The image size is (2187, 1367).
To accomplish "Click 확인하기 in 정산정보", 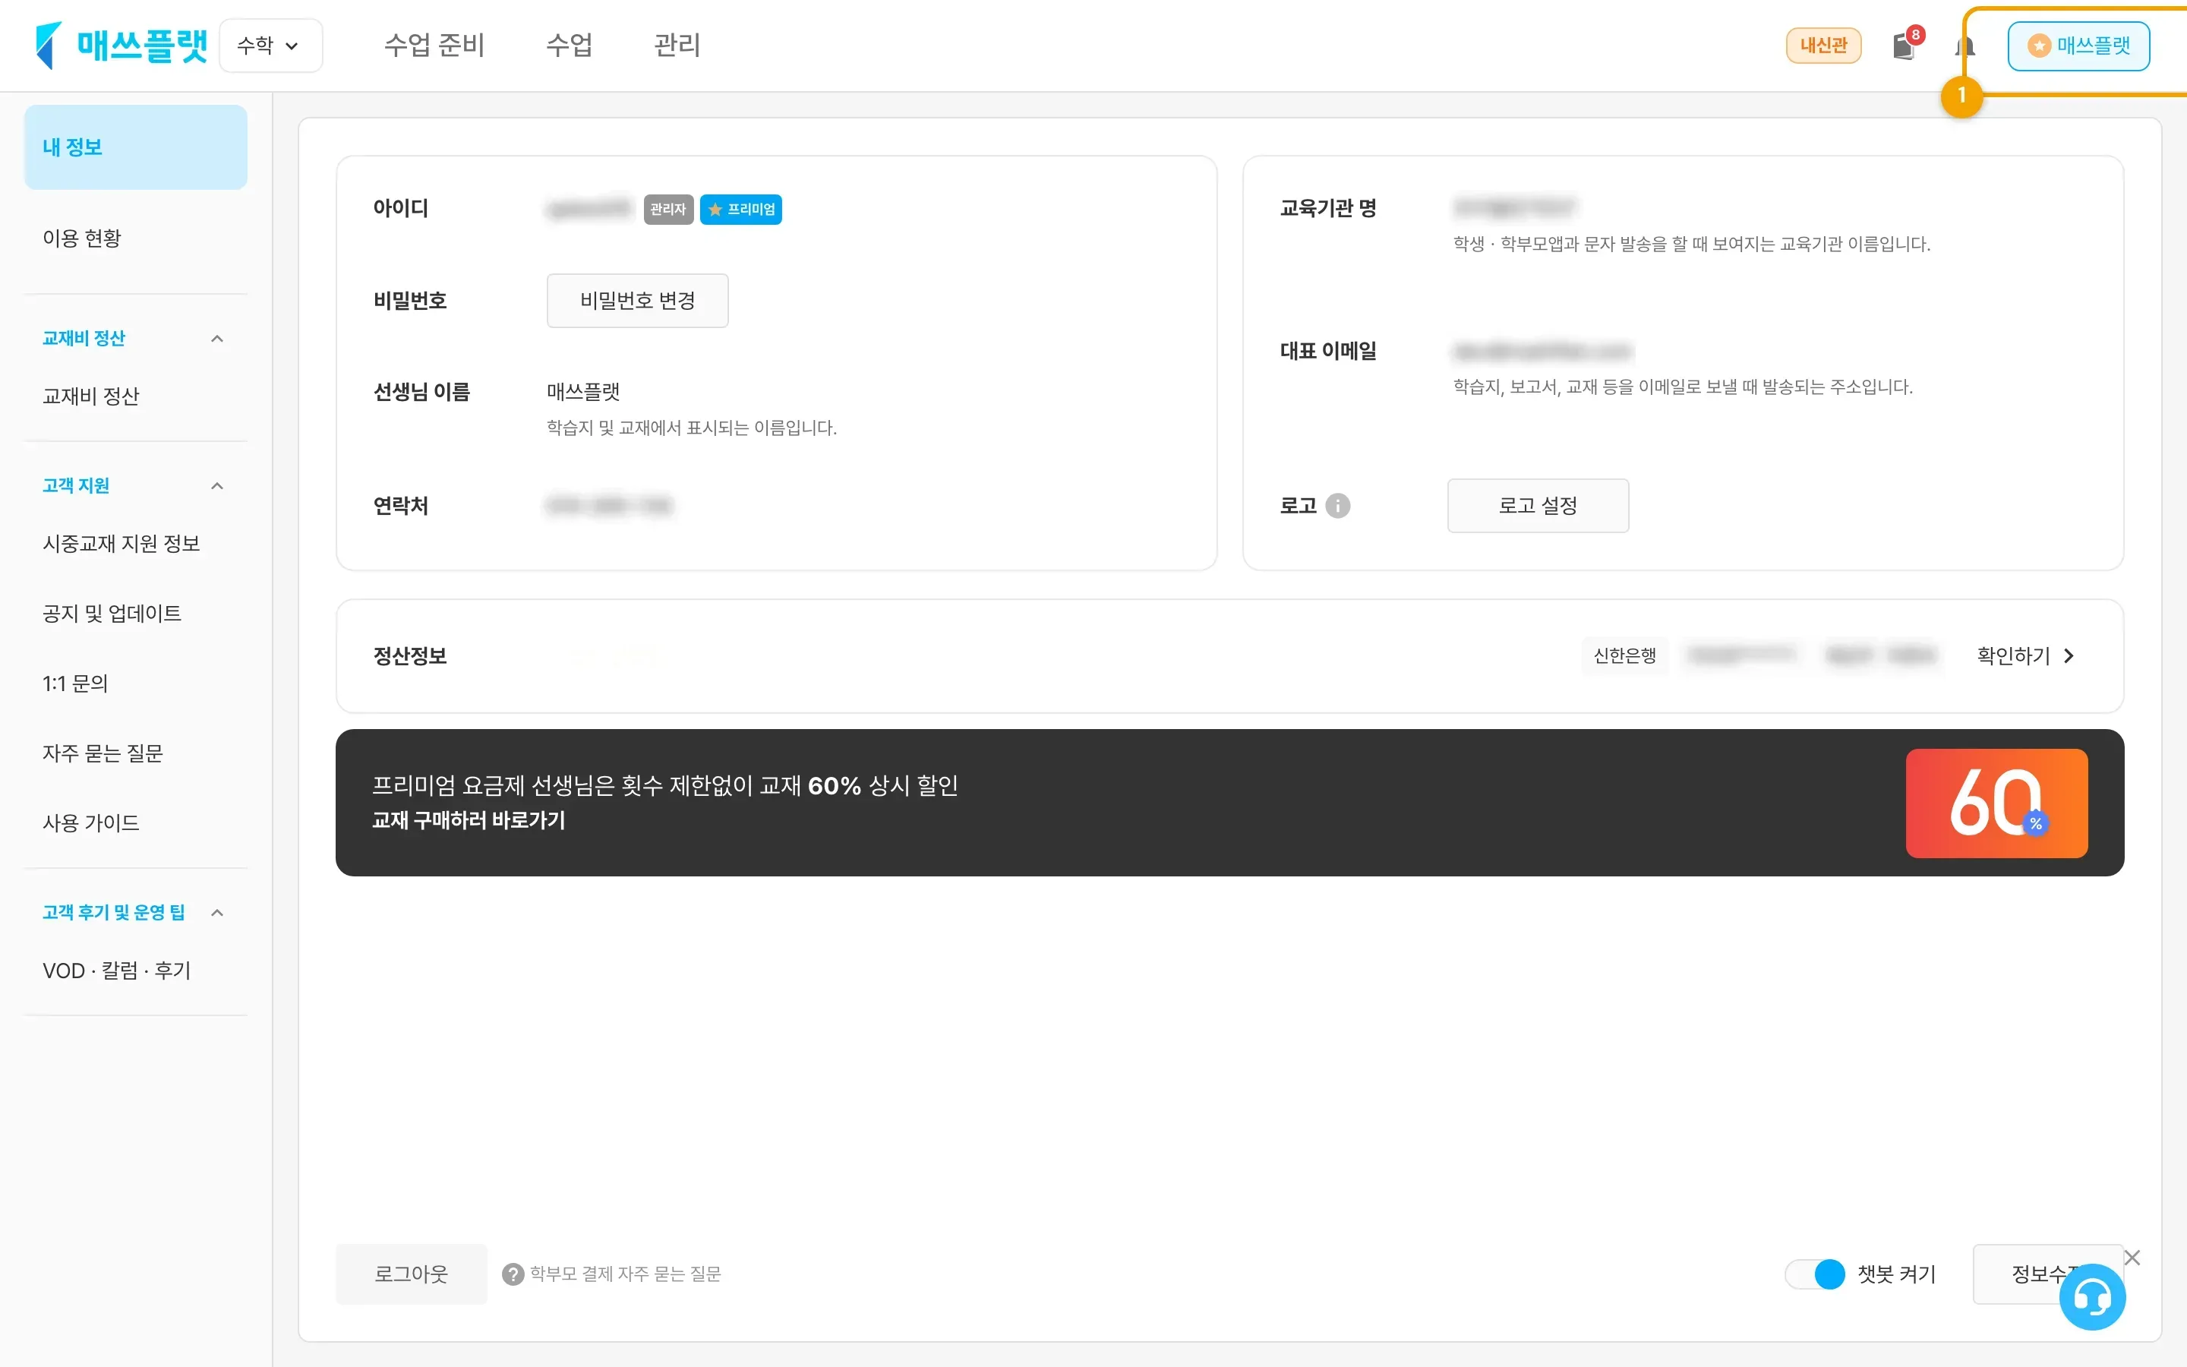I will pyautogui.click(x=2014, y=655).
